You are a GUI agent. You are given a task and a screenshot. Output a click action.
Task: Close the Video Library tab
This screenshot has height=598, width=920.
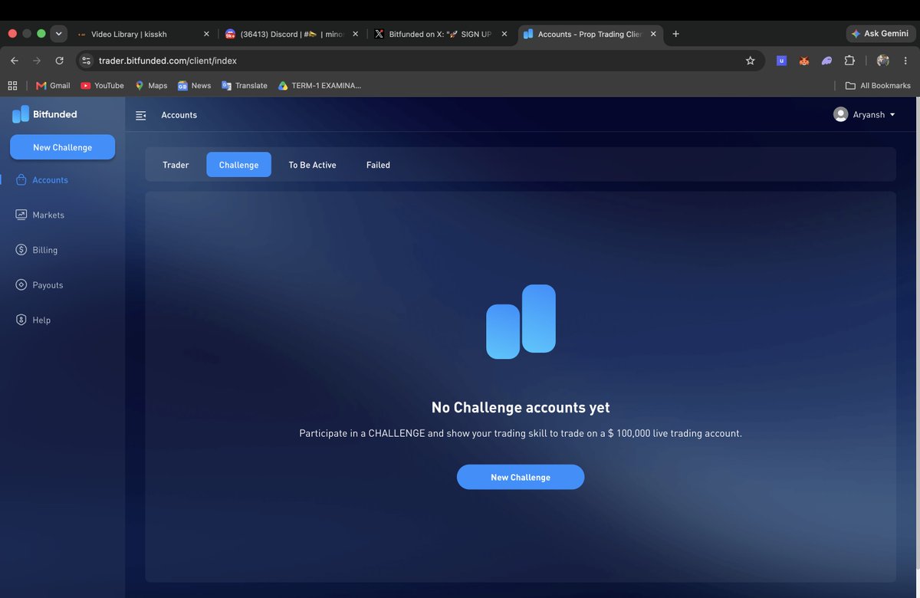point(206,34)
